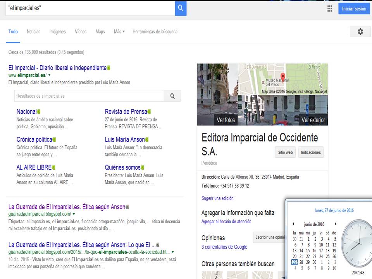Open the 'El Imparcial - Diario liberal e independiente' result
The image size is (372, 279).
tap(57, 68)
